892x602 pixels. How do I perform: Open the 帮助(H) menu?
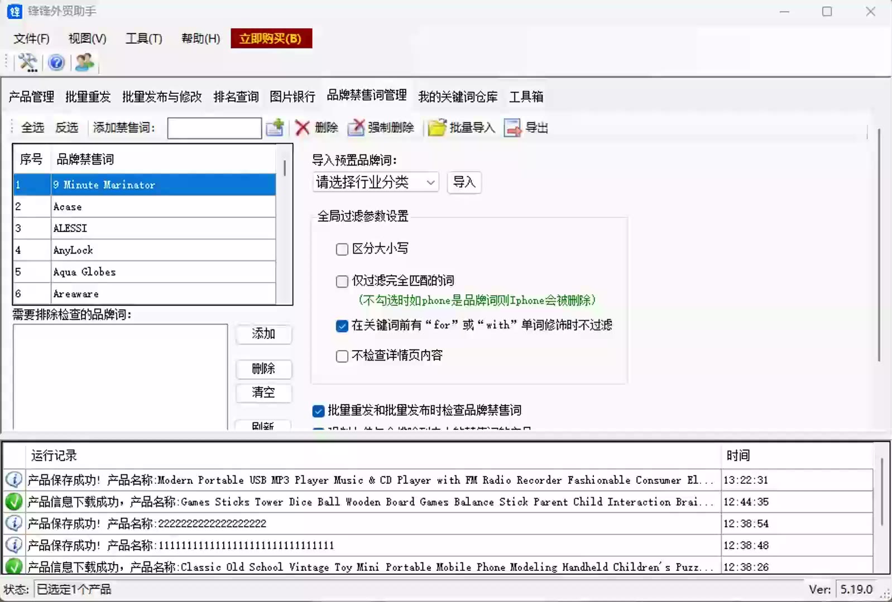coord(200,38)
